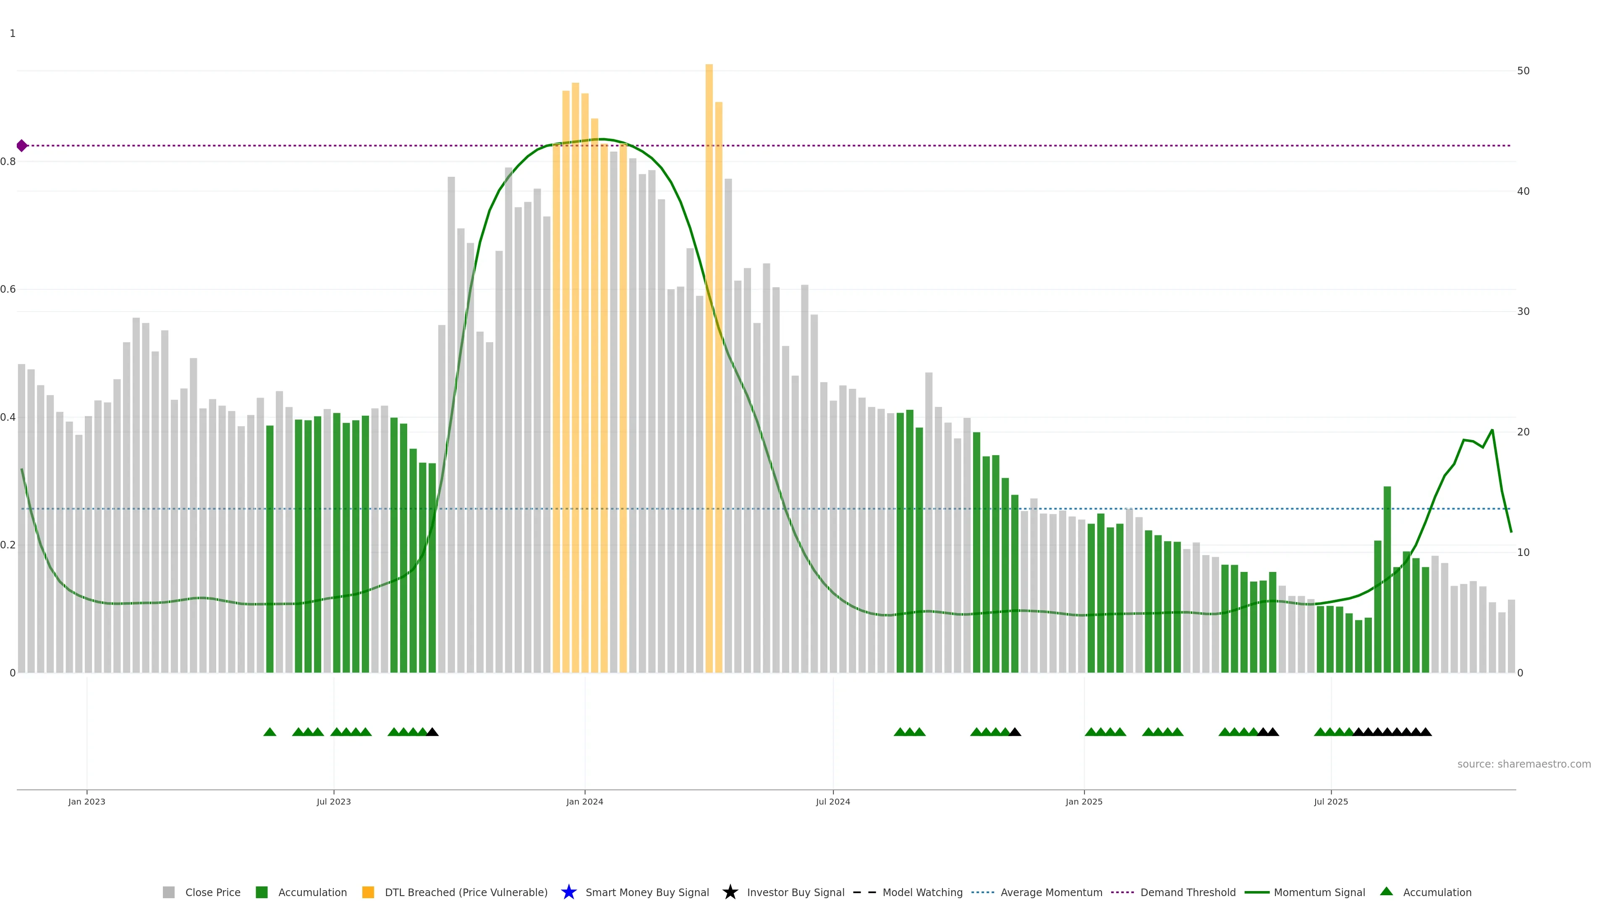
Task: Click the gray Close Price legend swatch
Action: (x=168, y=892)
